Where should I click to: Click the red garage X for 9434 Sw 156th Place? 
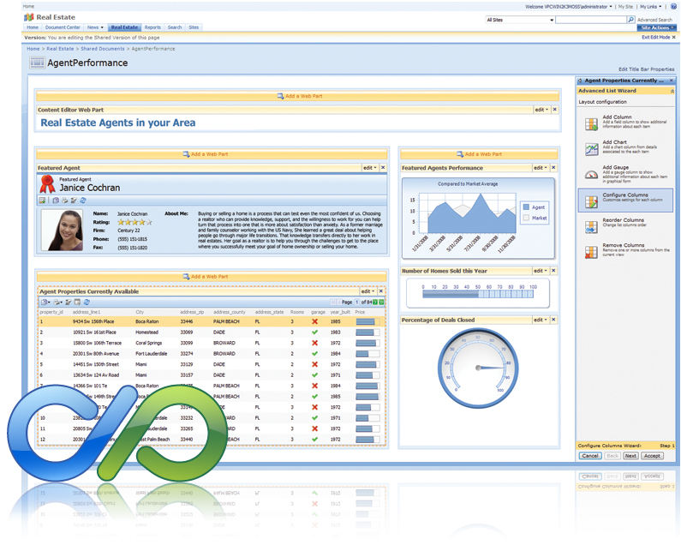pyautogui.click(x=315, y=321)
